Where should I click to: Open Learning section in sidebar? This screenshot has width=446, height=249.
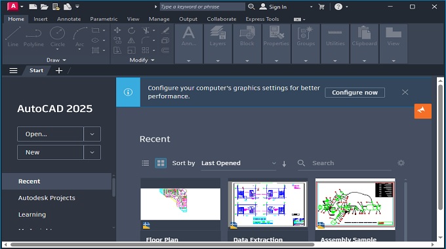(x=32, y=215)
